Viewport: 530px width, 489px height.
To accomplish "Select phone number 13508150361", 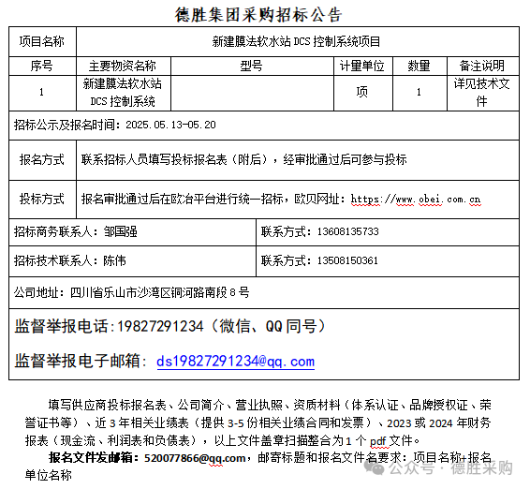I will (x=347, y=260).
